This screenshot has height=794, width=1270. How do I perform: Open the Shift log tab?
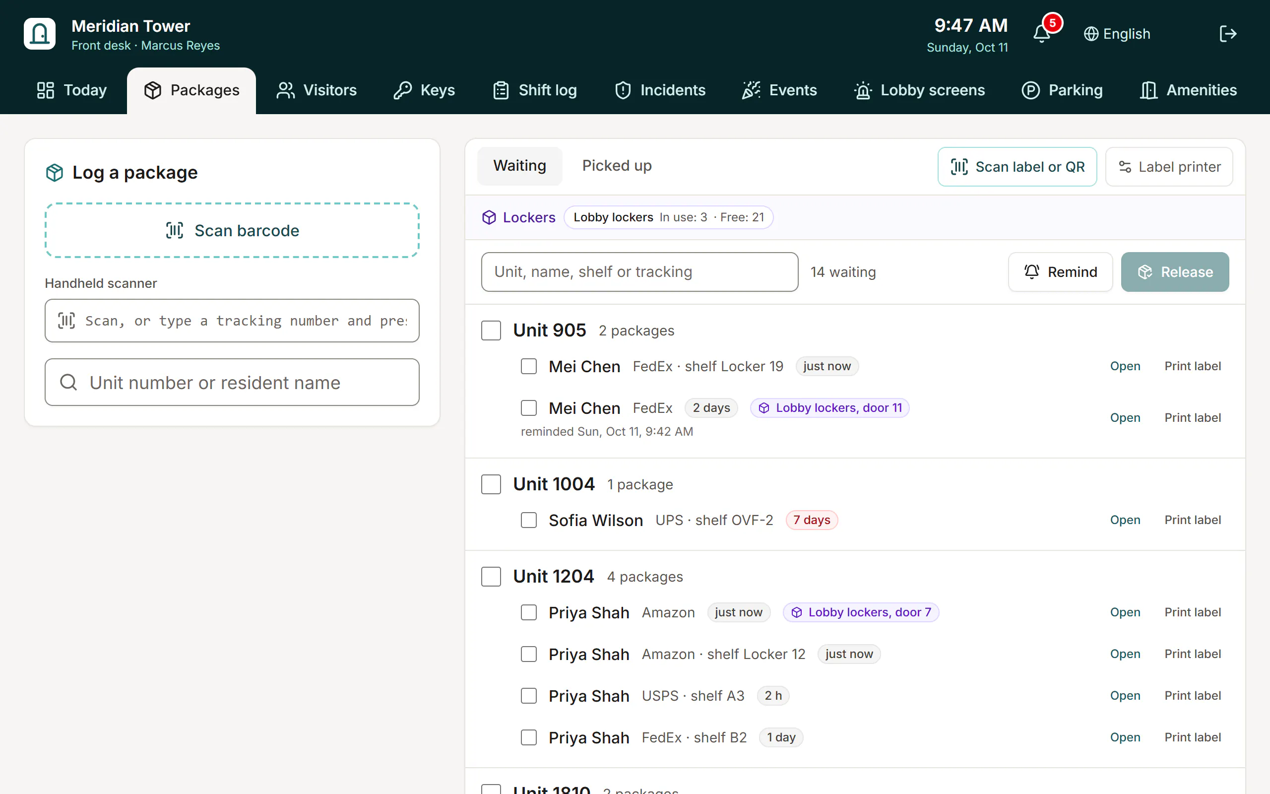535,90
